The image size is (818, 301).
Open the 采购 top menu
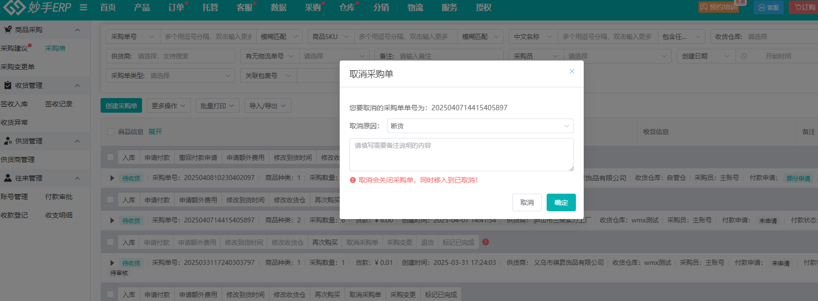pyautogui.click(x=313, y=7)
